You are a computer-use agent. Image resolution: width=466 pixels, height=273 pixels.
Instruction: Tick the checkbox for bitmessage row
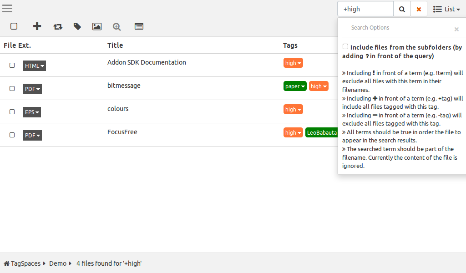pos(12,89)
